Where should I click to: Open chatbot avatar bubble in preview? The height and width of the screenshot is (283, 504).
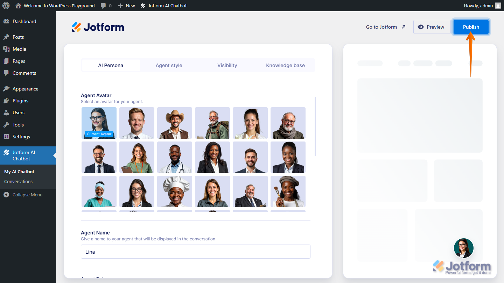coord(464,248)
